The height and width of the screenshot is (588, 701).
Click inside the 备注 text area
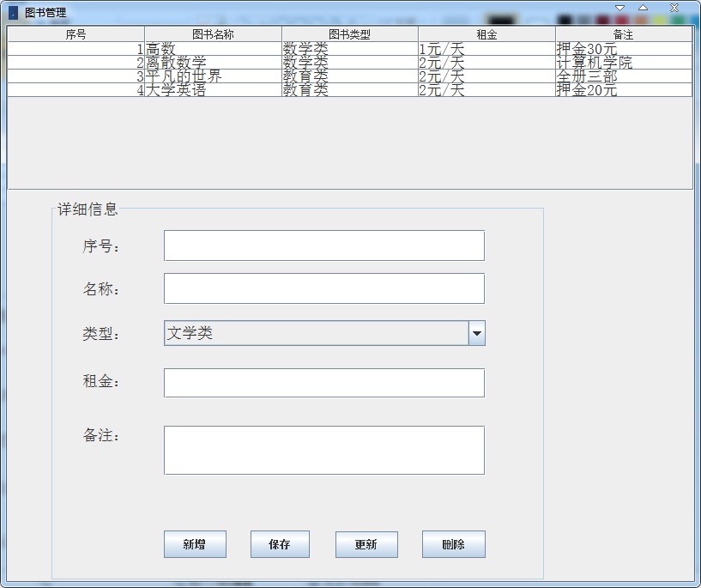pyautogui.click(x=323, y=450)
